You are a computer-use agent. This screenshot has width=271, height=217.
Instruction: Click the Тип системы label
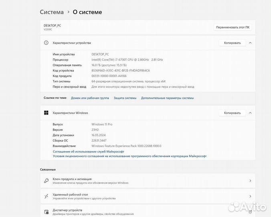(x=61, y=81)
